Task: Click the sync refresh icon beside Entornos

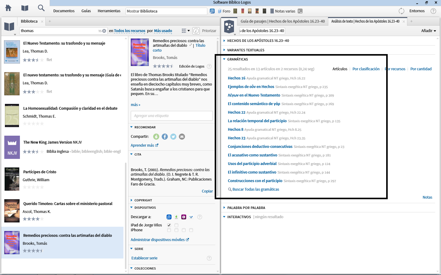Action: point(401,11)
